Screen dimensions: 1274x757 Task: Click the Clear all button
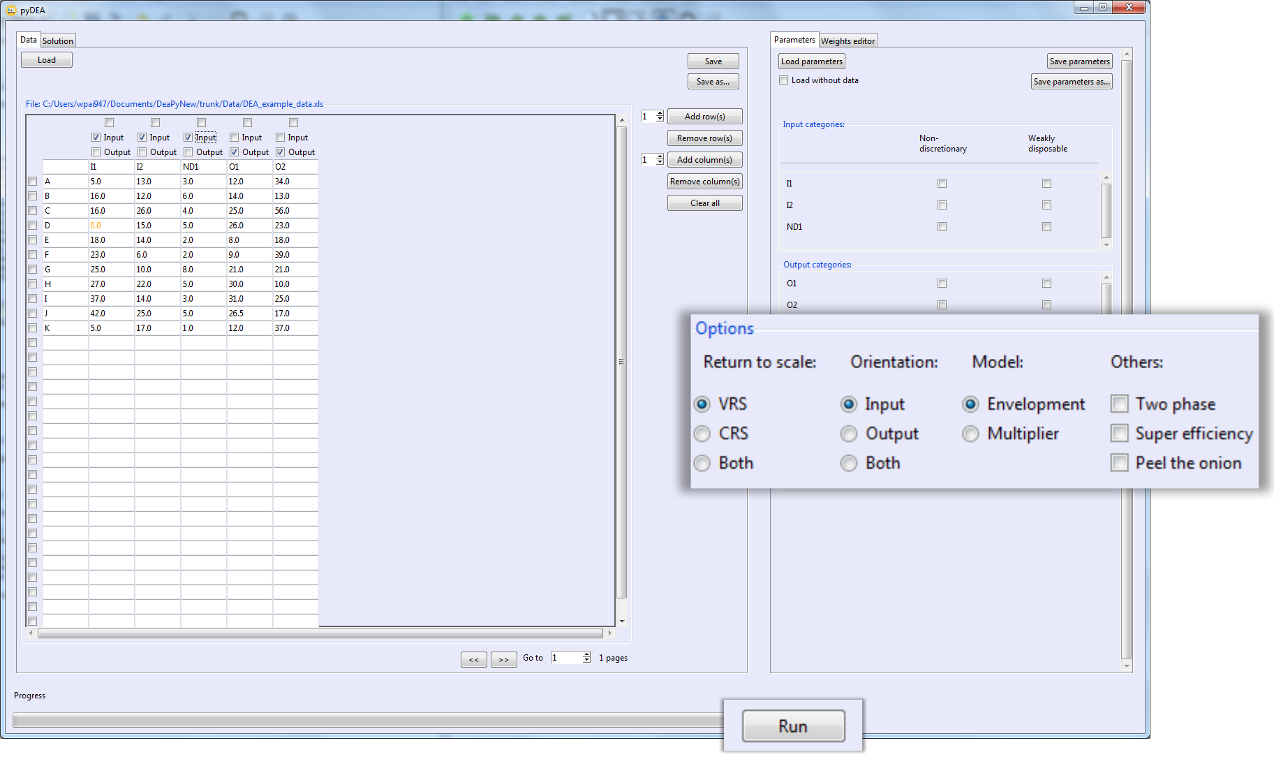tap(705, 203)
